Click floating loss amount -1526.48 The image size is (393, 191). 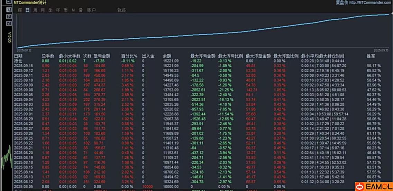point(198,119)
